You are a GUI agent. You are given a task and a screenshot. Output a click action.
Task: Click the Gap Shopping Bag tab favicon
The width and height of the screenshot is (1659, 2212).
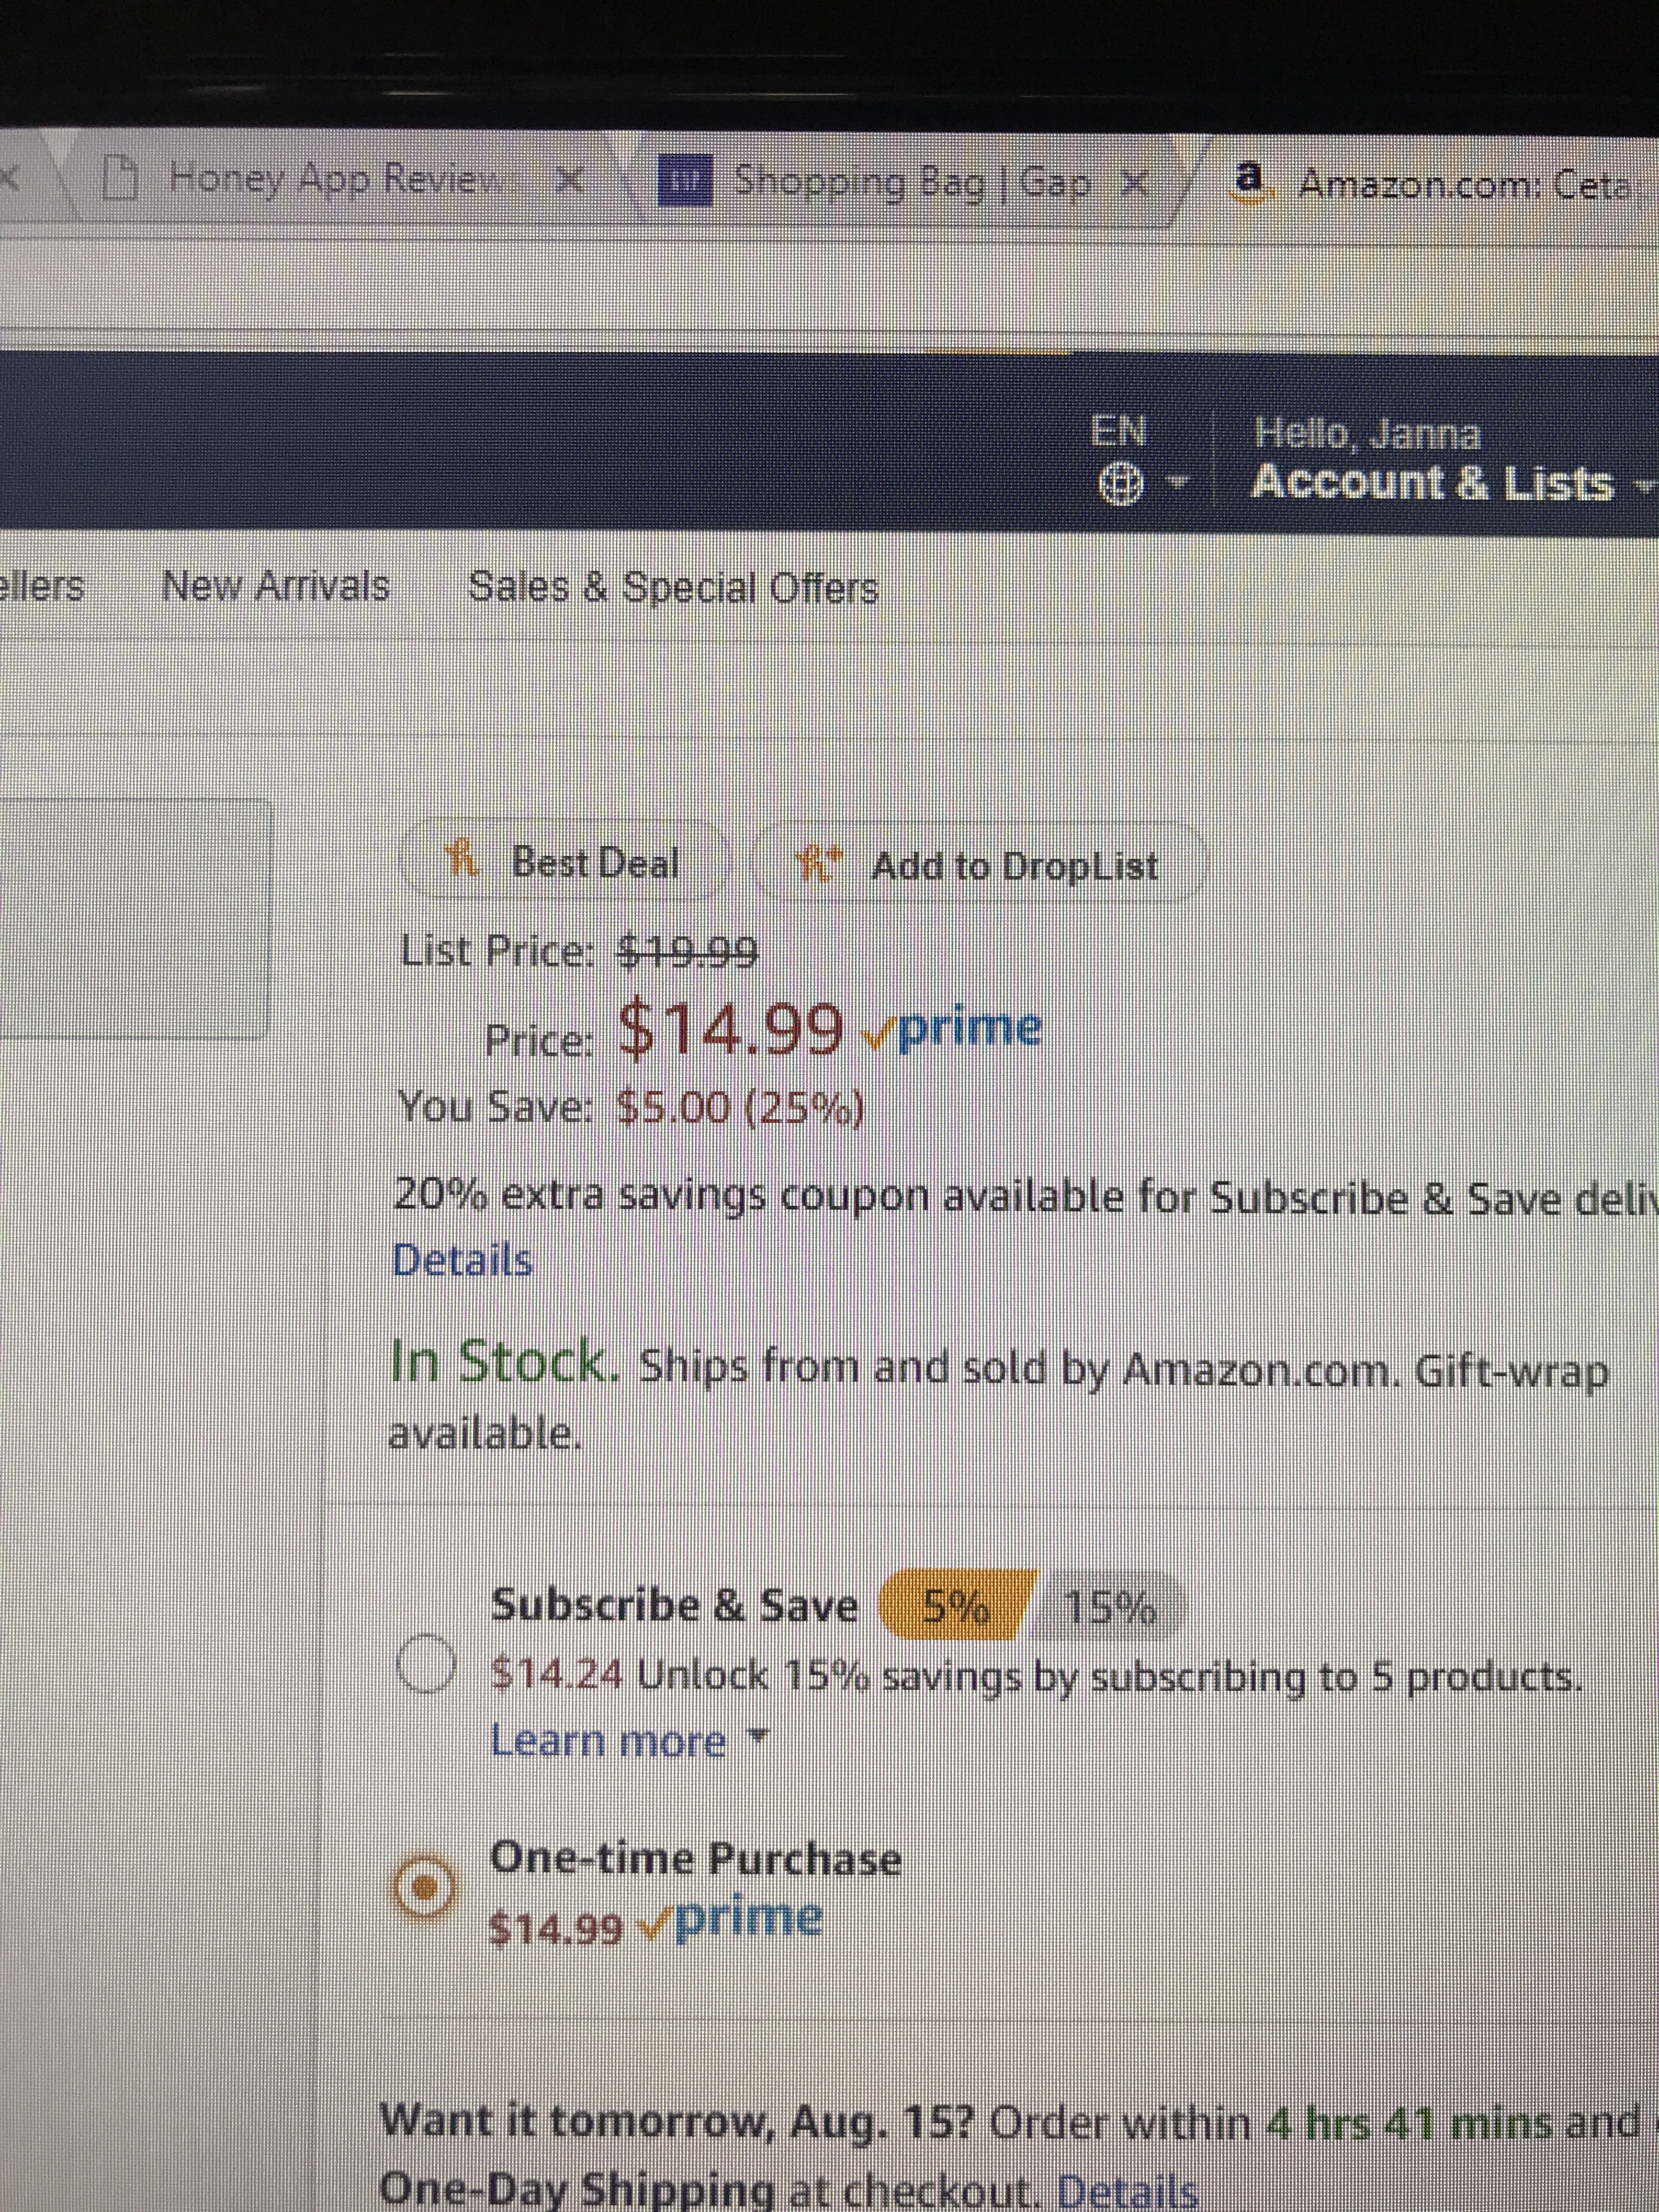pos(685,181)
